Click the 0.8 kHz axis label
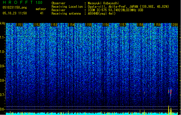181x115 pixels. (2, 80)
